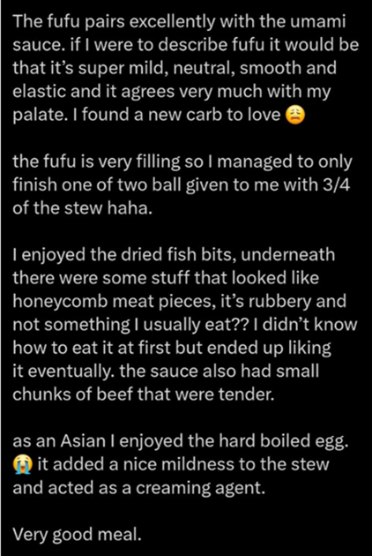Click the words 'hard boiled egg'

[x=284, y=441]
